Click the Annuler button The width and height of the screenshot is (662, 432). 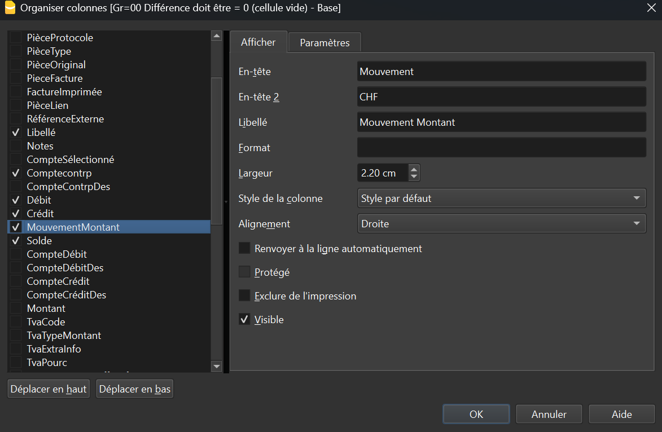pyautogui.click(x=549, y=413)
